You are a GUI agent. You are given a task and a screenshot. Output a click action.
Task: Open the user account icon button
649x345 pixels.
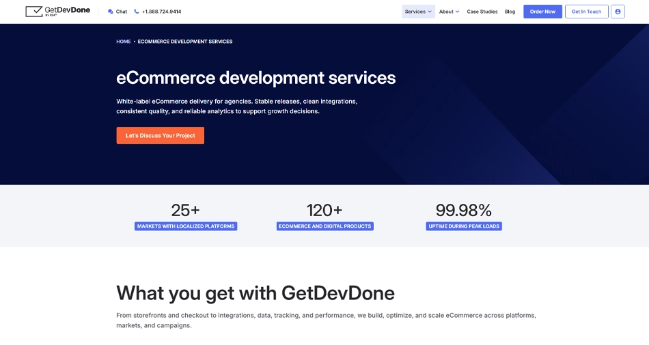[x=618, y=12]
